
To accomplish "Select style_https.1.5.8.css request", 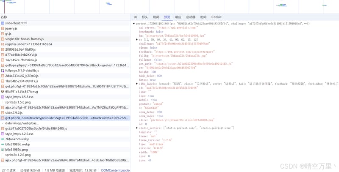I will (x=65, y=97).
